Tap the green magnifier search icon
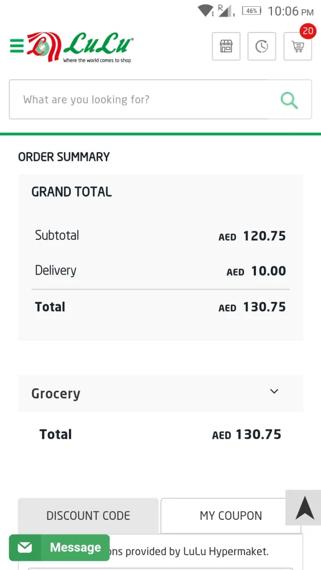Image resolution: width=321 pixels, height=570 pixels. [290, 100]
